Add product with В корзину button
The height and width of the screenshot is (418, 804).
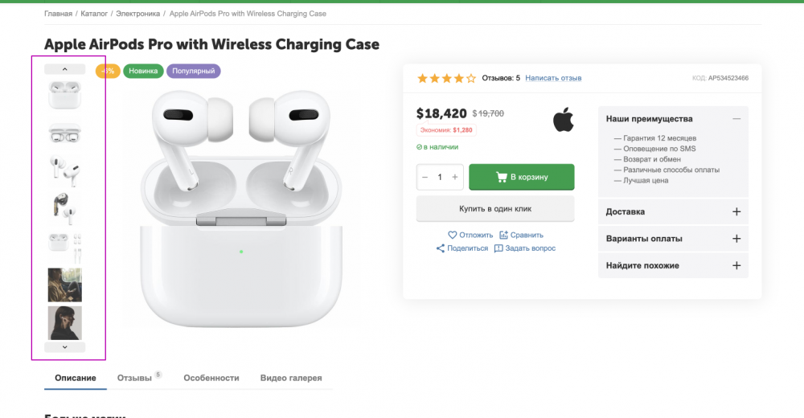tap(521, 177)
